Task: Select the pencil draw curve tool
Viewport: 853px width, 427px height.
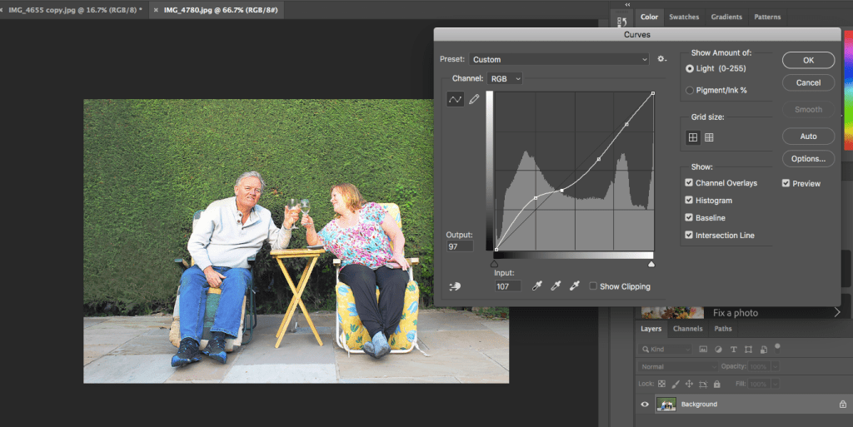Action: point(475,100)
